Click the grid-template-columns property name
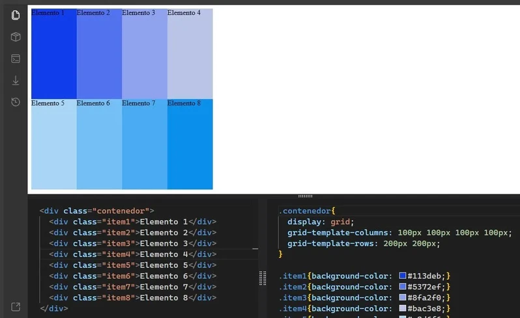 tap(338, 233)
